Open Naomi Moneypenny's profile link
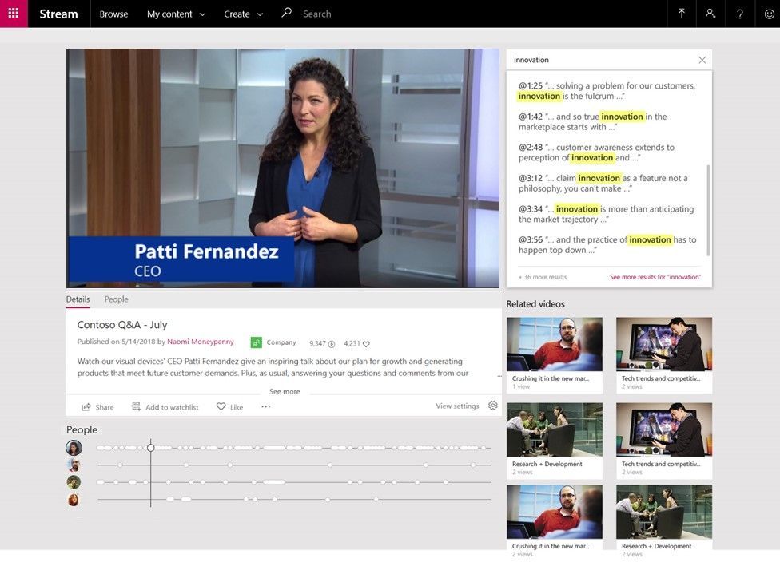Screen dimensions: 780x562 (x=201, y=342)
